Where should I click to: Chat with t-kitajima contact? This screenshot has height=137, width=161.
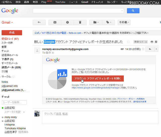coord(10,125)
